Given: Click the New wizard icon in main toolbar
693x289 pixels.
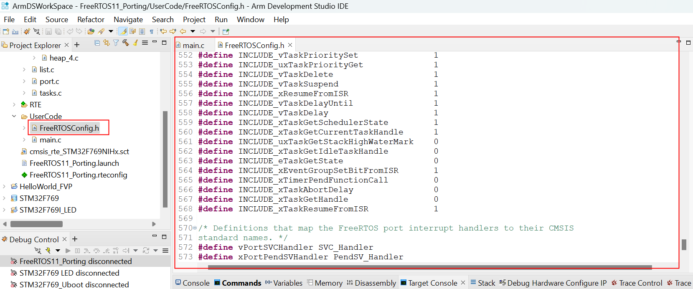Looking at the screenshot, I should click(6, 31).
